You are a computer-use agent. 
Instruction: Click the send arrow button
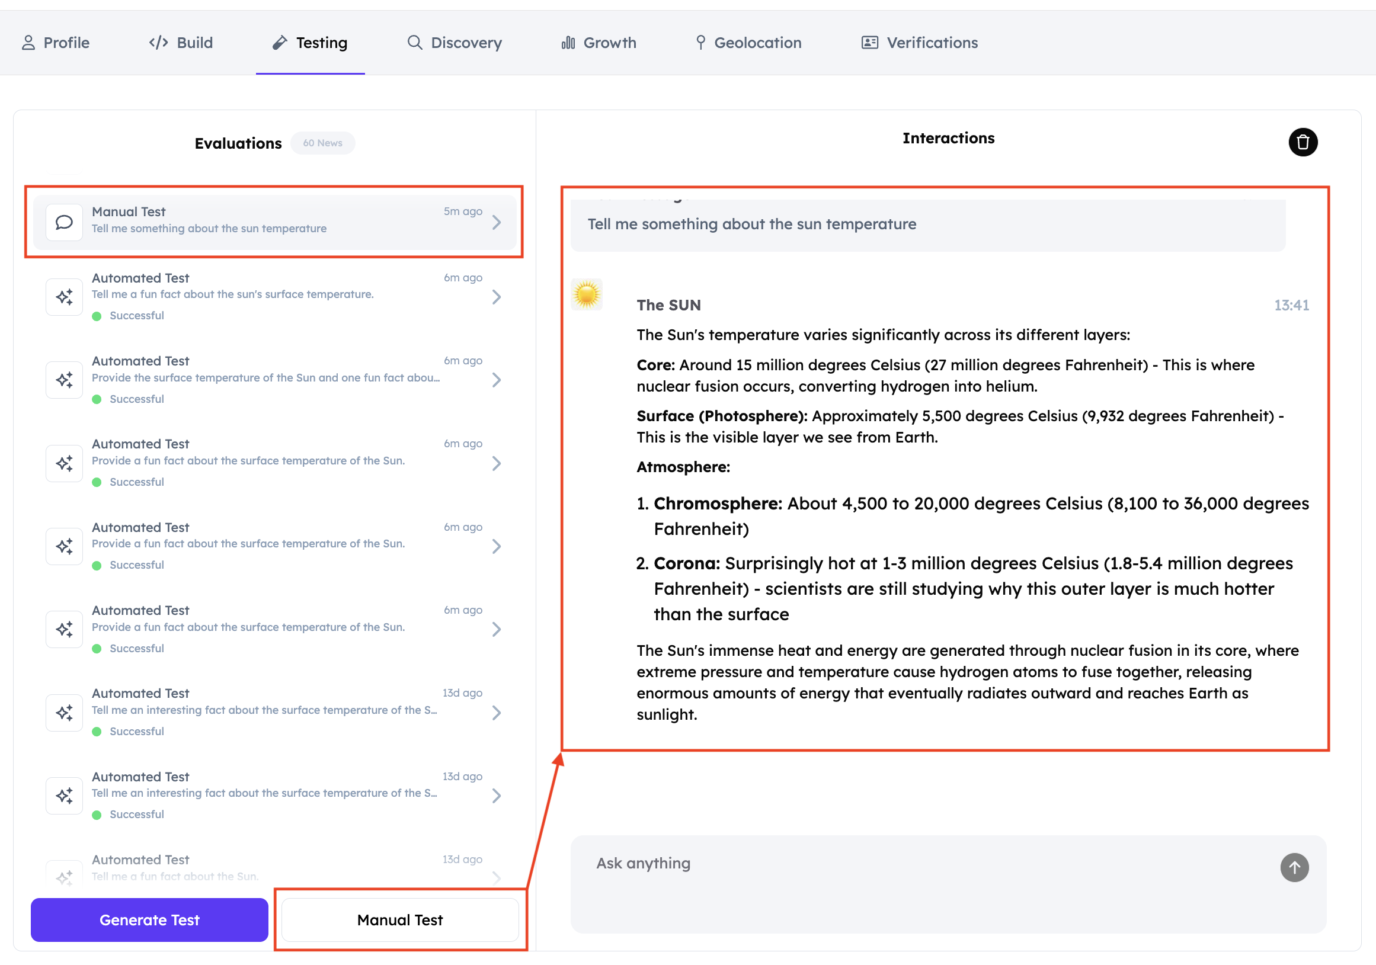coord(1294,867)
